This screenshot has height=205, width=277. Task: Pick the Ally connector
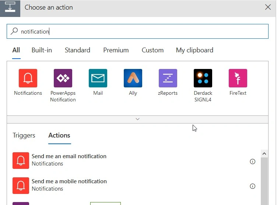pyautogui.click(x=133, y=78)
